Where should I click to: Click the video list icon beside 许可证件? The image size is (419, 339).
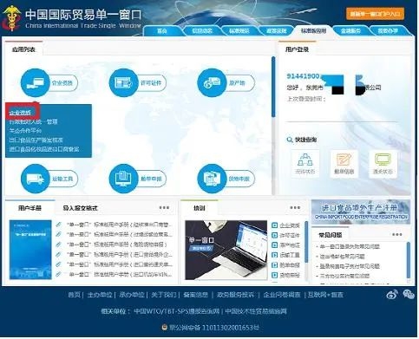click(x=275, y=235)
